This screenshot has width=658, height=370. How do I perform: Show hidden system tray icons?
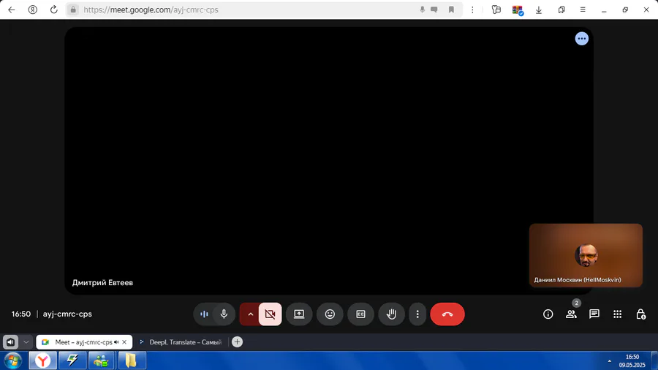click(609, 360)
